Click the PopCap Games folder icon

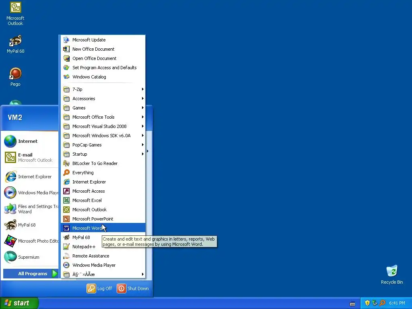tap(66, 145)
